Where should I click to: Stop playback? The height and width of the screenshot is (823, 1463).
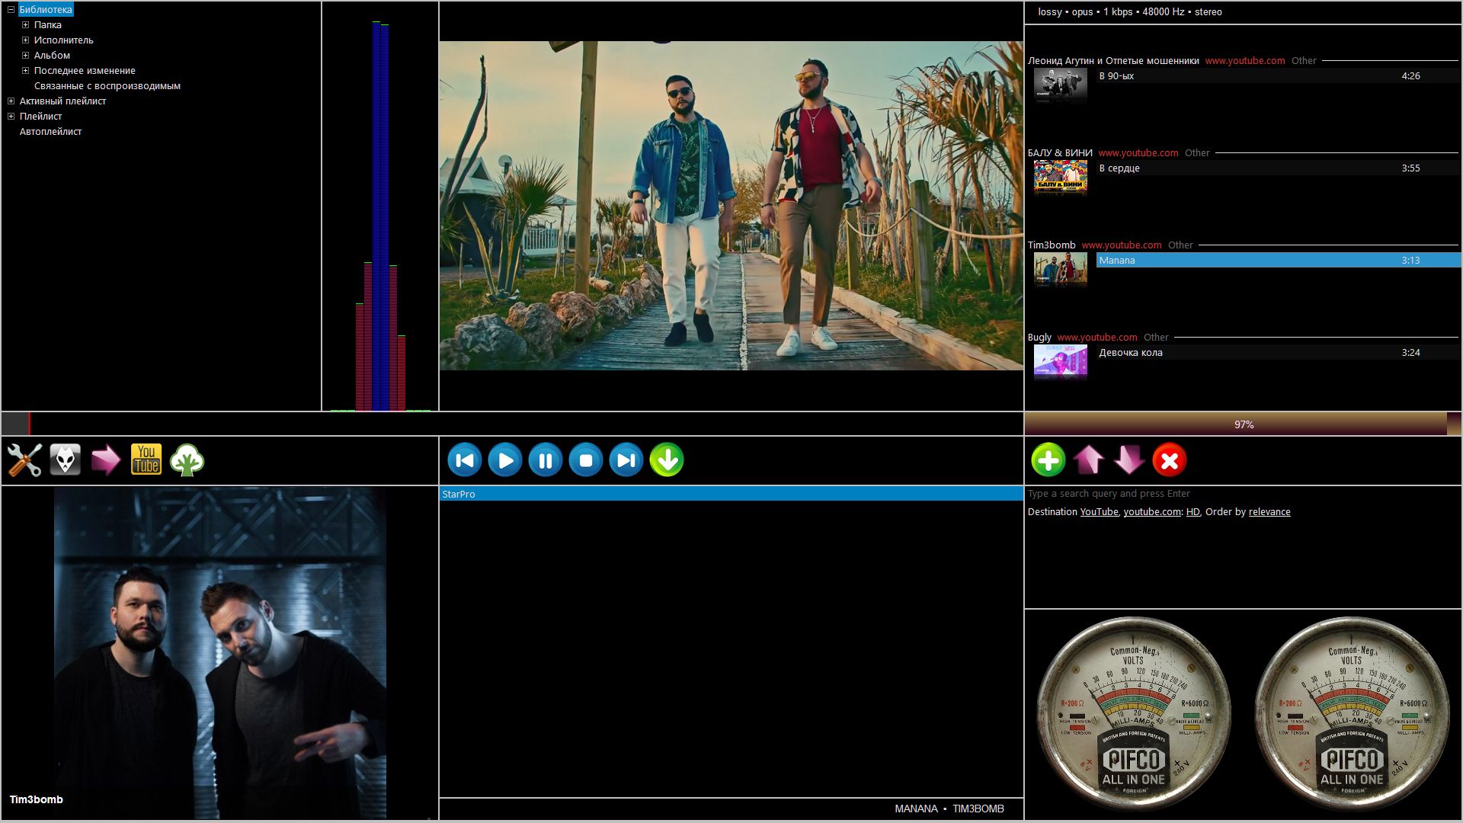[x=586, y=460]
